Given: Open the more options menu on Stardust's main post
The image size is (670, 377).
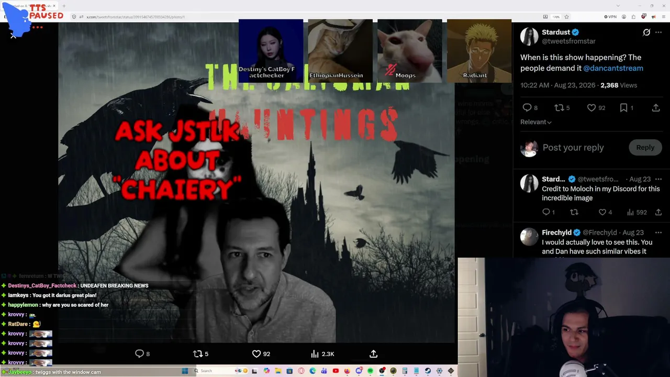Looking at the screenshot, I should pos(658,32).
